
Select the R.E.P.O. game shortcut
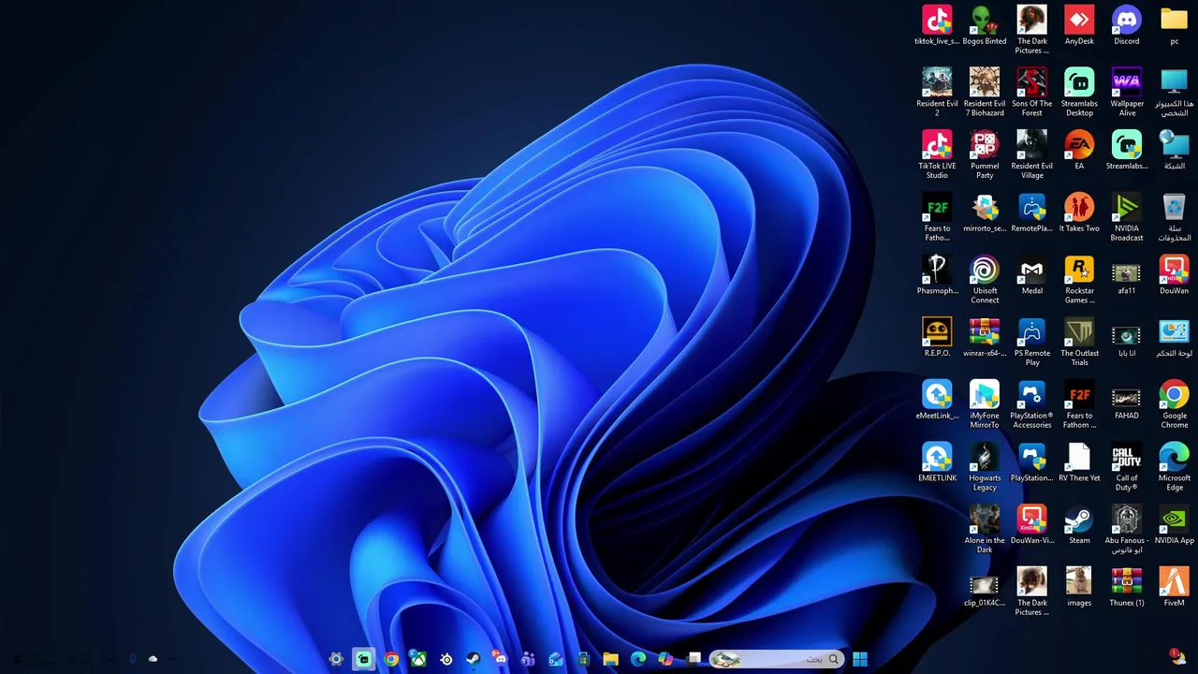[x=937, y=338]
